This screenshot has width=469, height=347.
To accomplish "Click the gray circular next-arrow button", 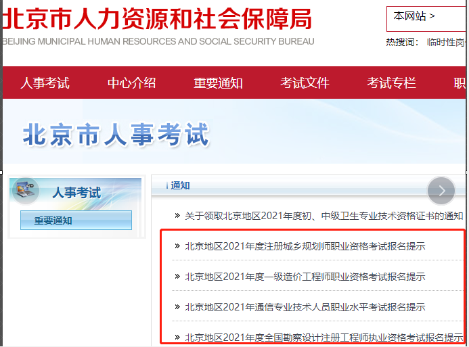I will (x=442, y=191).
